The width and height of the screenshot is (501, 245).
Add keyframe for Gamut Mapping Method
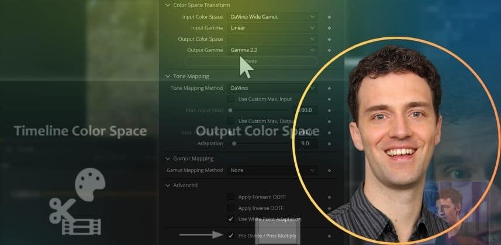click(x=329, y=170)
